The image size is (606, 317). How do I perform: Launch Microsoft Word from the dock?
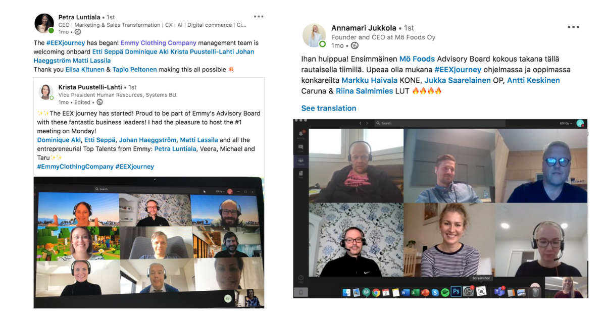coord(405,292)
